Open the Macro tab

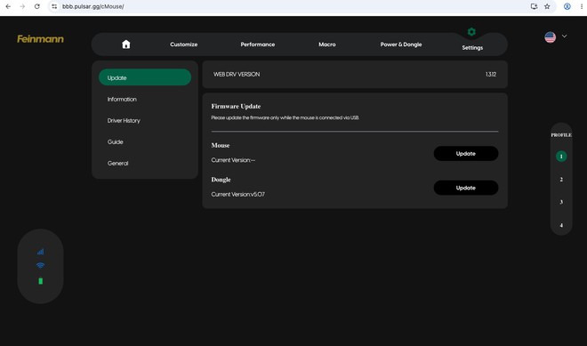point(327,44)
